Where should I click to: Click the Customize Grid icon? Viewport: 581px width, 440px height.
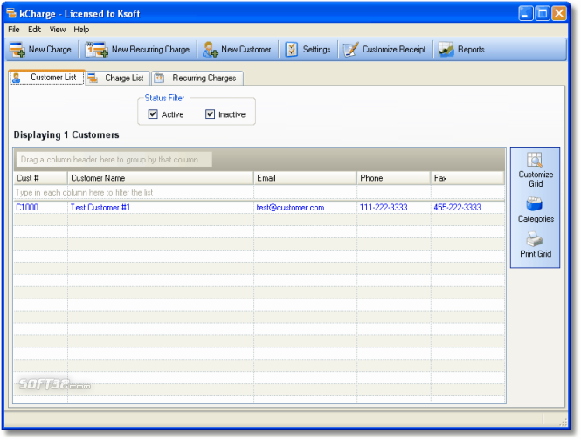535,160
